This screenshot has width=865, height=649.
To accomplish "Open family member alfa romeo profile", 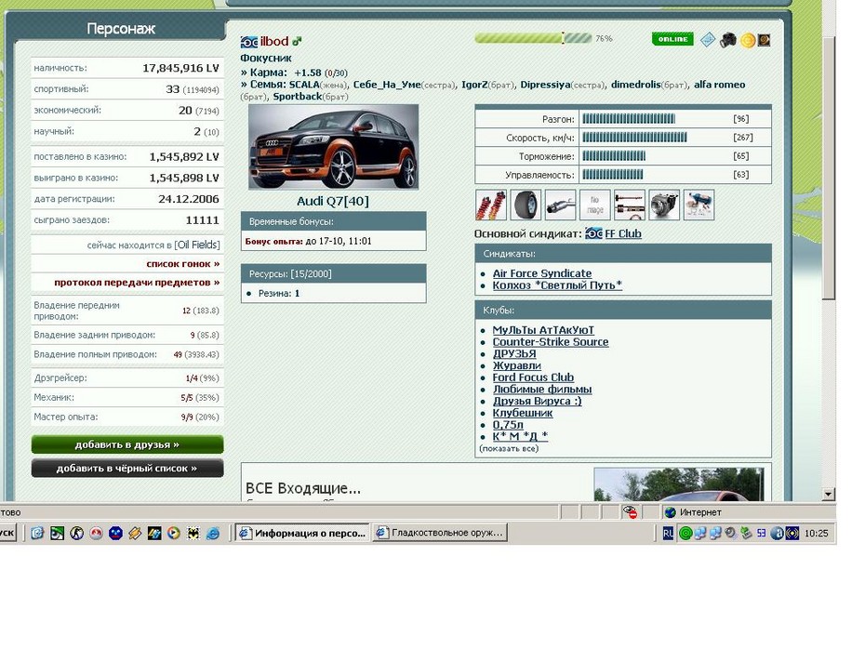I will (719, 85).
